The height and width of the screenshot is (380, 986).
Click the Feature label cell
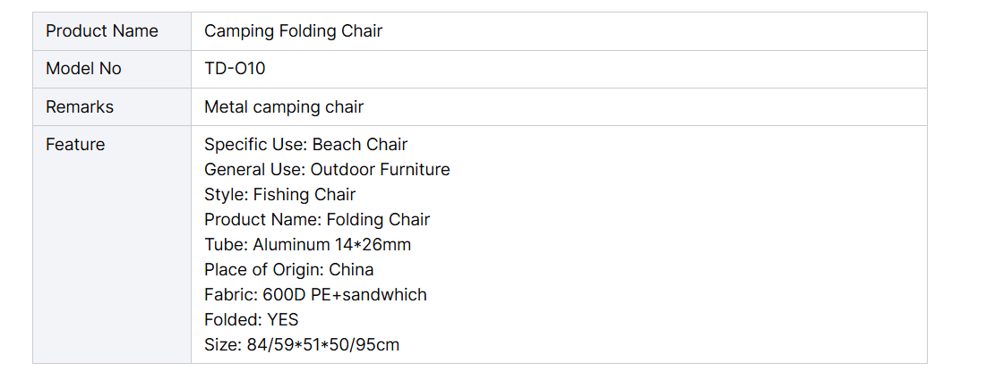click(x=112, y=244)
